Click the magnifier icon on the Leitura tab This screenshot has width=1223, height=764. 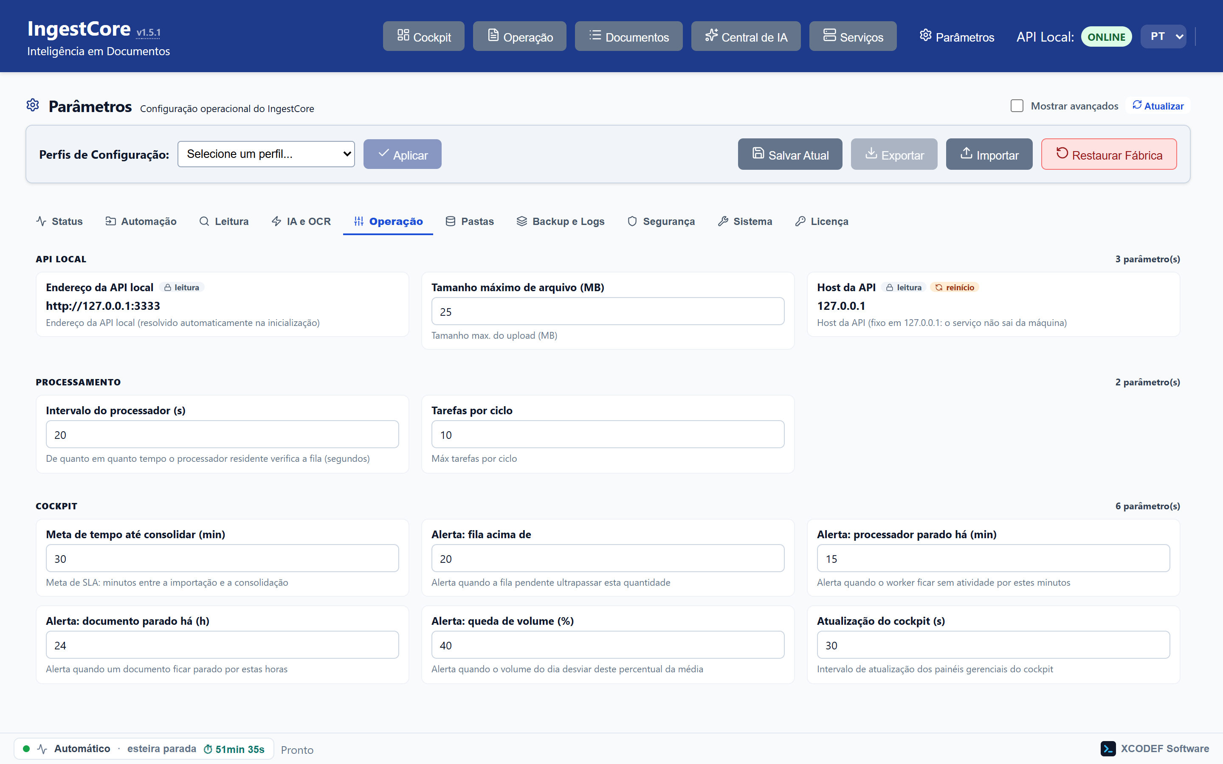[x=204, y=221]
